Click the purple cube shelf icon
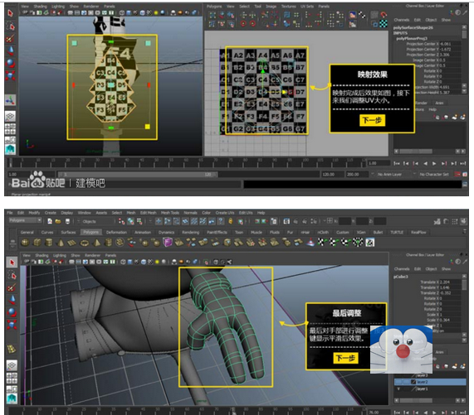The image size is (474, 415). 167,242
